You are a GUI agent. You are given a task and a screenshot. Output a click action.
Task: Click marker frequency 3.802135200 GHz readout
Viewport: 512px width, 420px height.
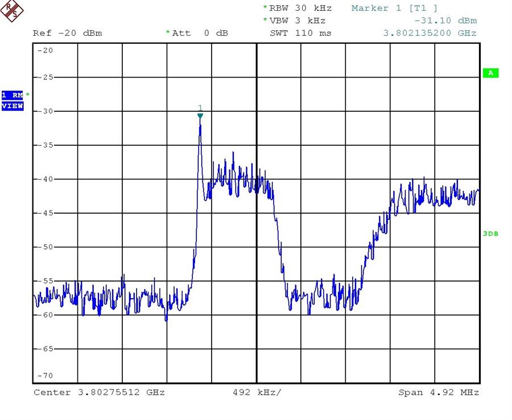pos(430,33)
